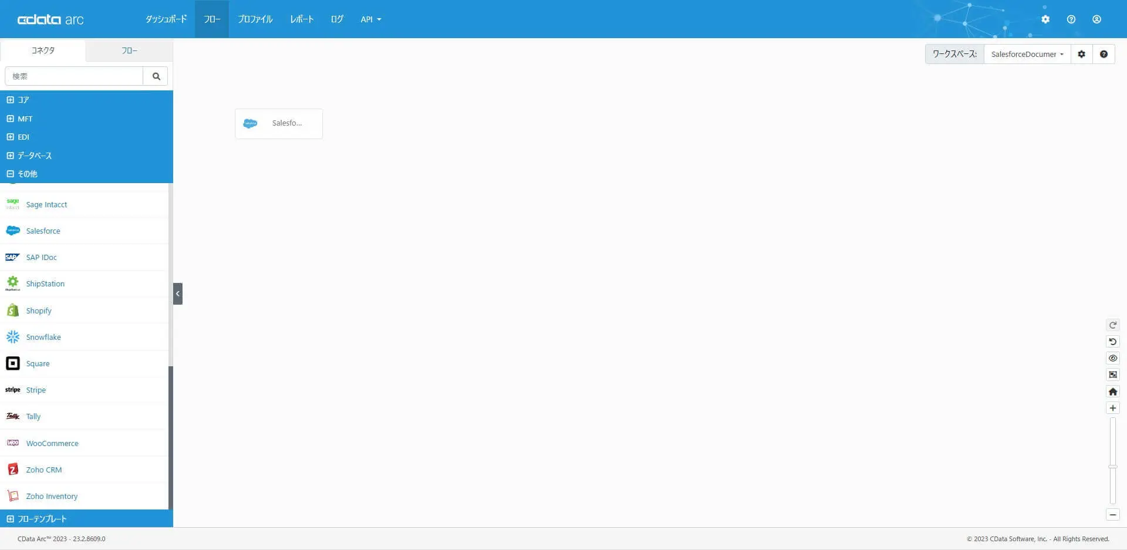The width and height of the screenshot is (1127, 550).
Task: Click the version text CData Arc 2023 - 23.2.8609.0
Action: [x=62, y=539]
